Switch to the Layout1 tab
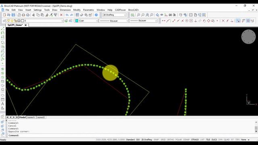This screenshot has height=145, width=258. tap(31, 117)
